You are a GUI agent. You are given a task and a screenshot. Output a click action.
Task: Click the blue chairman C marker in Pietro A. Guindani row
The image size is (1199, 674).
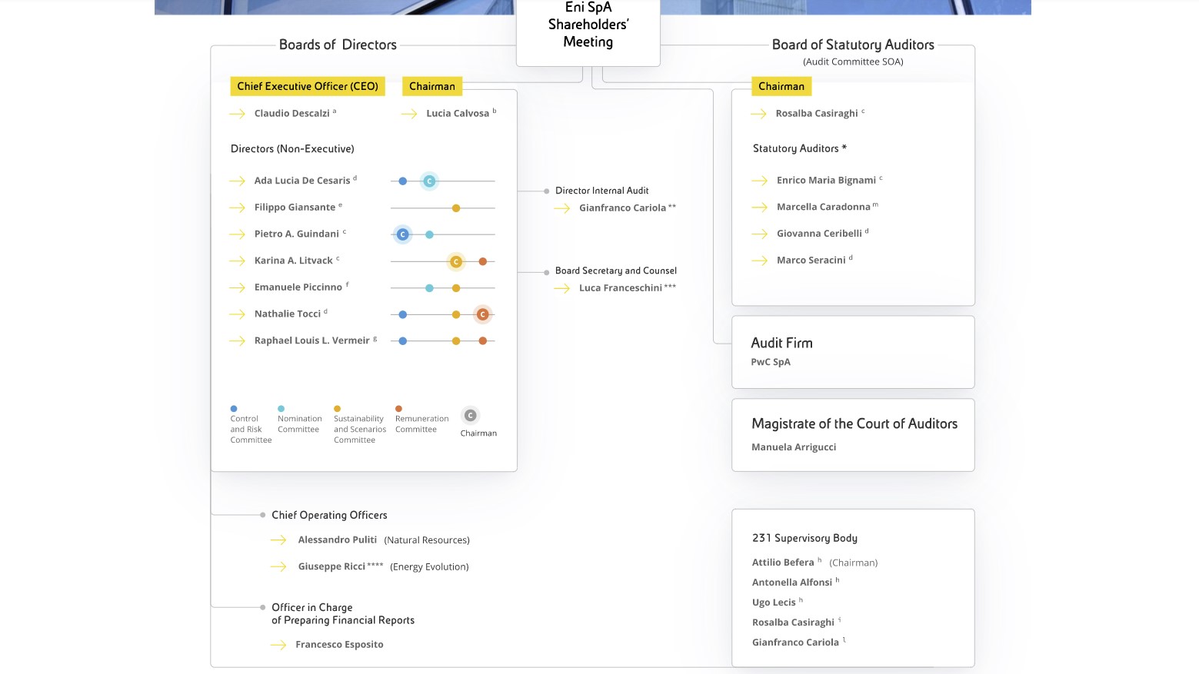tap(403, 234)
